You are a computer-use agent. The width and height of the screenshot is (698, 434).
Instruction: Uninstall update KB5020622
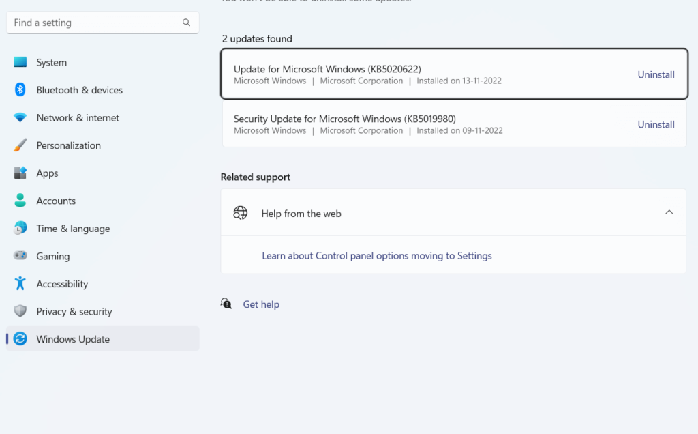click(656, 74)
